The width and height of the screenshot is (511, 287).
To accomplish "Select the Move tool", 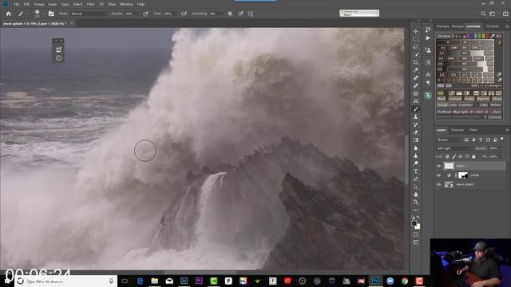I will pyautogui.click(x=416, y=31).
